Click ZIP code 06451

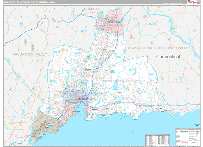102,26
